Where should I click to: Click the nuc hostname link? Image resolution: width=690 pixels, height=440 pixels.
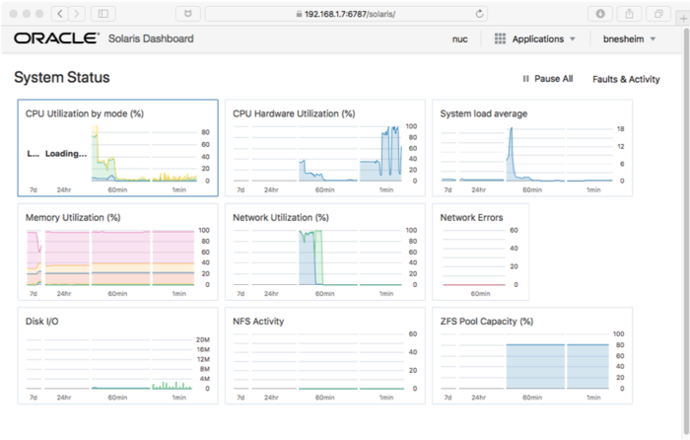click(x=459, y=38)
